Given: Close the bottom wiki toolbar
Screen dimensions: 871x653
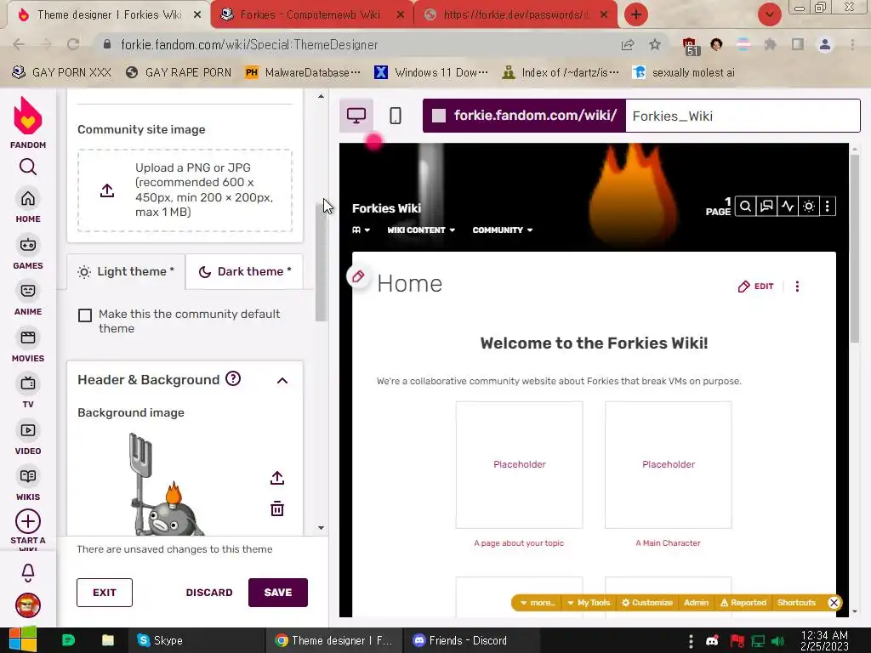Looking at the screenshot, I should 834,603.
